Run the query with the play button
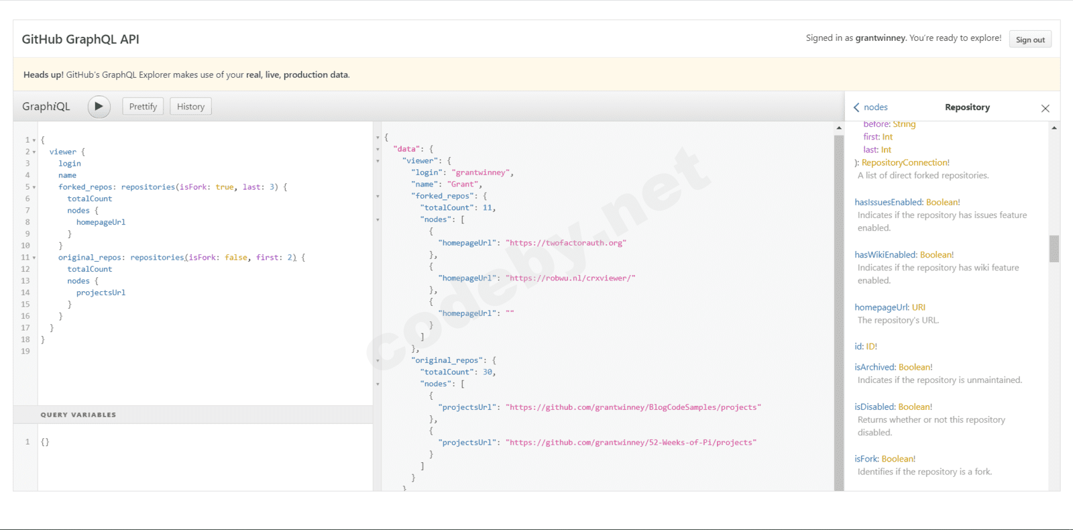Screen dimensions: 1073x530 point(99,107)
